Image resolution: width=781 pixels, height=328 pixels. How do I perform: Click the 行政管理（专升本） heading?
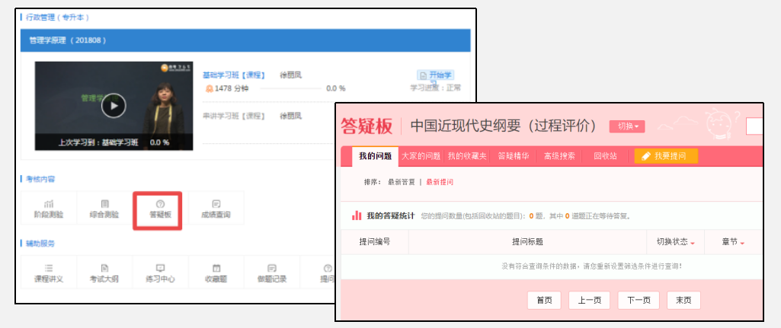click(x=58, y=18)
